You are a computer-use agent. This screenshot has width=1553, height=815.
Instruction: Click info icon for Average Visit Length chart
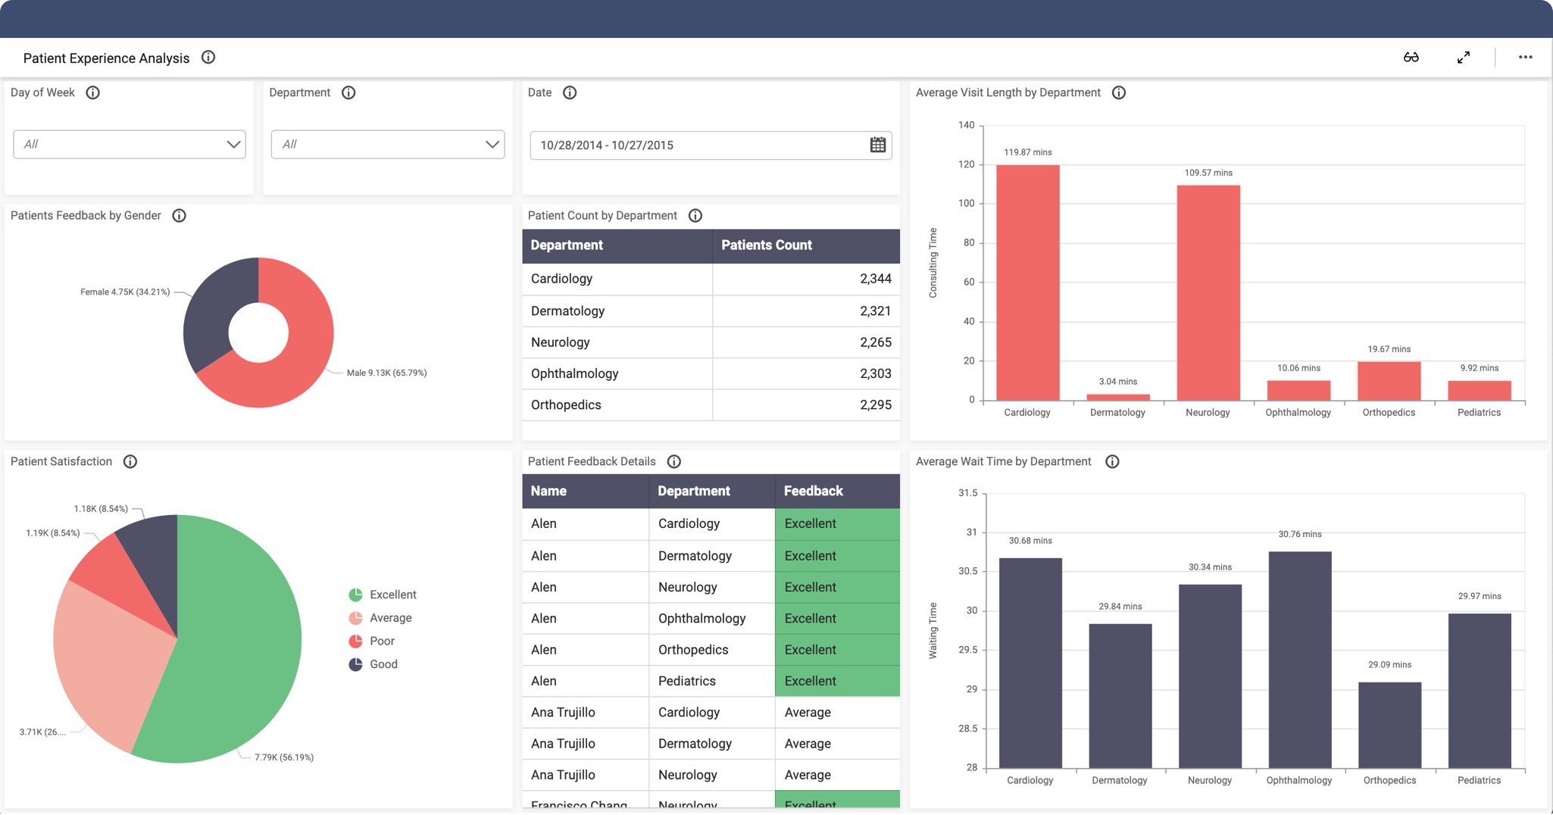coord(1118,92)
